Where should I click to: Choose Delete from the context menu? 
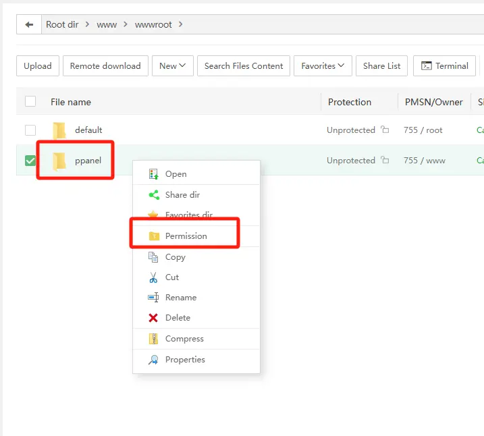point(196,318)
